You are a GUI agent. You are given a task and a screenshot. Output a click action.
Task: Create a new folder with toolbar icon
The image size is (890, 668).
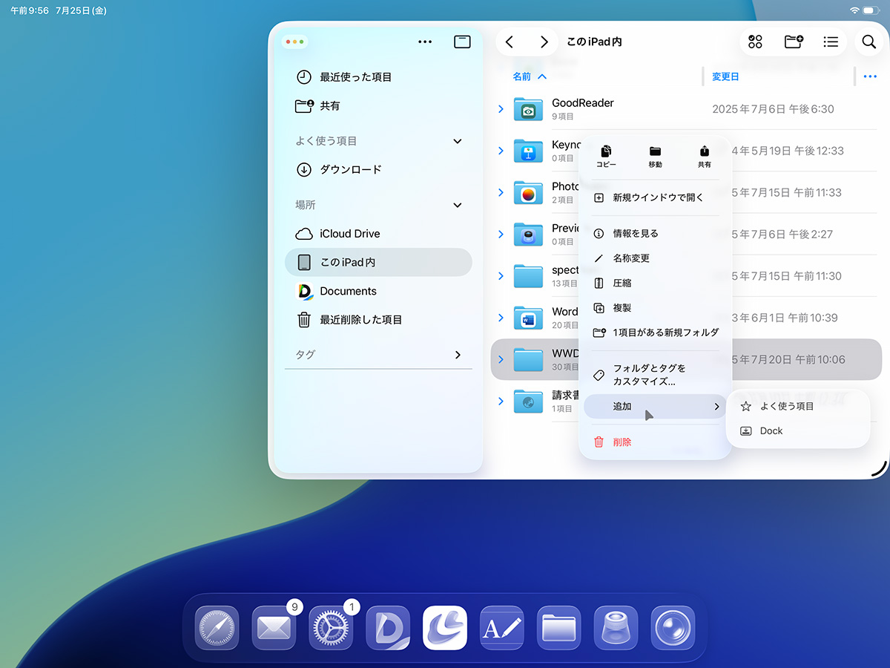click(x=794, y=42)
